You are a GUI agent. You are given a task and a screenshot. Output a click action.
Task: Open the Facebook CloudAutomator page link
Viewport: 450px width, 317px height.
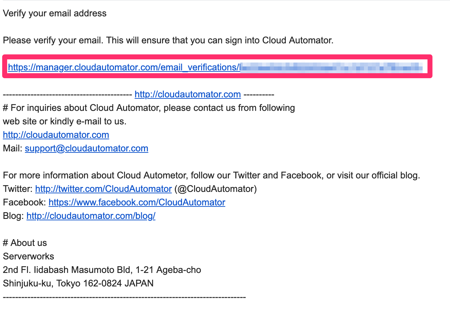[x=137, y=203]
